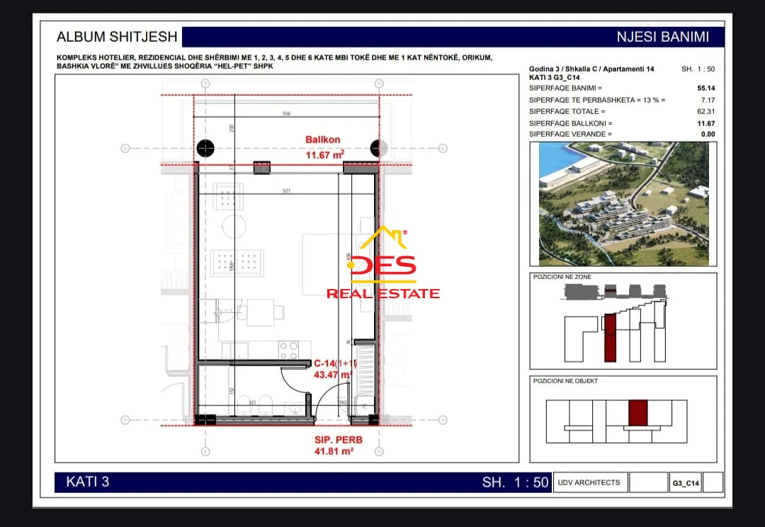The image size is (765, 527).
Task: Select the total area value 62.31
Action: tap(706, 111)
